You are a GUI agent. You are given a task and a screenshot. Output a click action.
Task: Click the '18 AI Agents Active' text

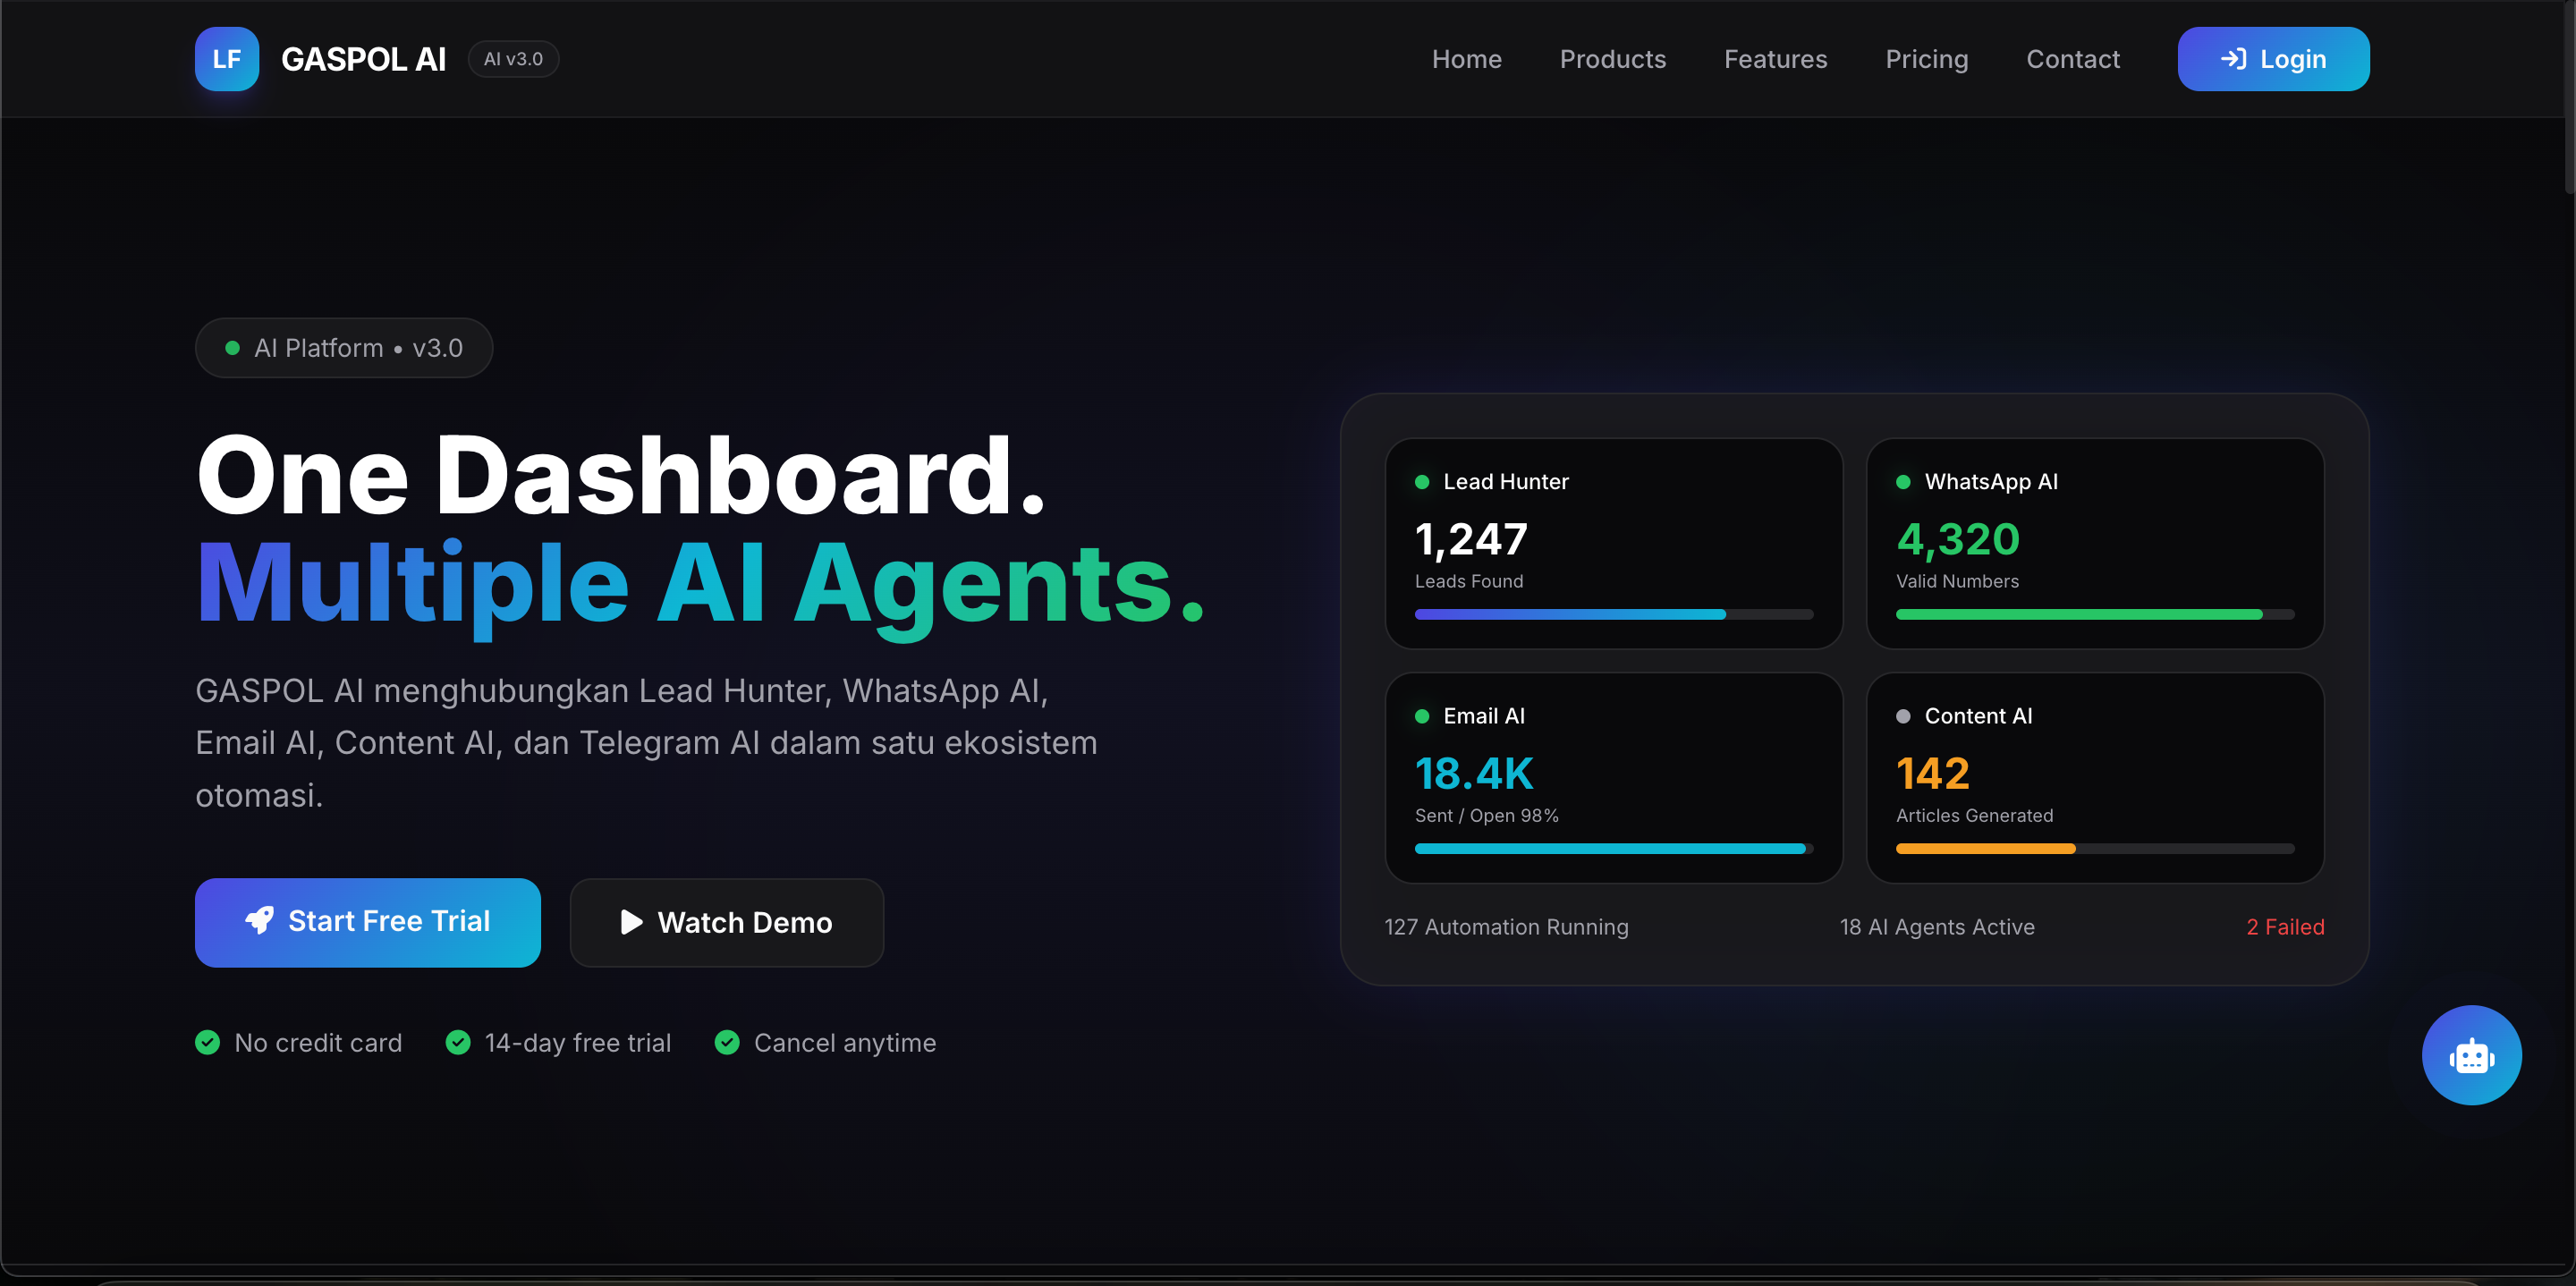point(1937,927)
